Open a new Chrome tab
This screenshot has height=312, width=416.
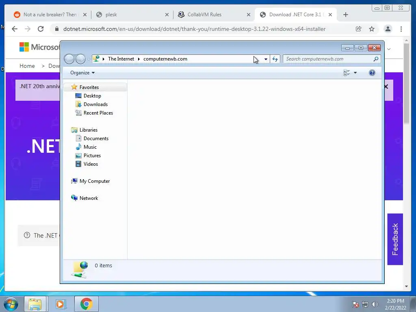pos(345,15)
